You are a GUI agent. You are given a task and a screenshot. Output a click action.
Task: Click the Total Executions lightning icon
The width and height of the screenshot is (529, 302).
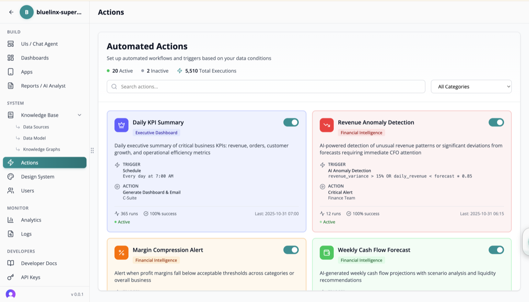pos(179,71)
